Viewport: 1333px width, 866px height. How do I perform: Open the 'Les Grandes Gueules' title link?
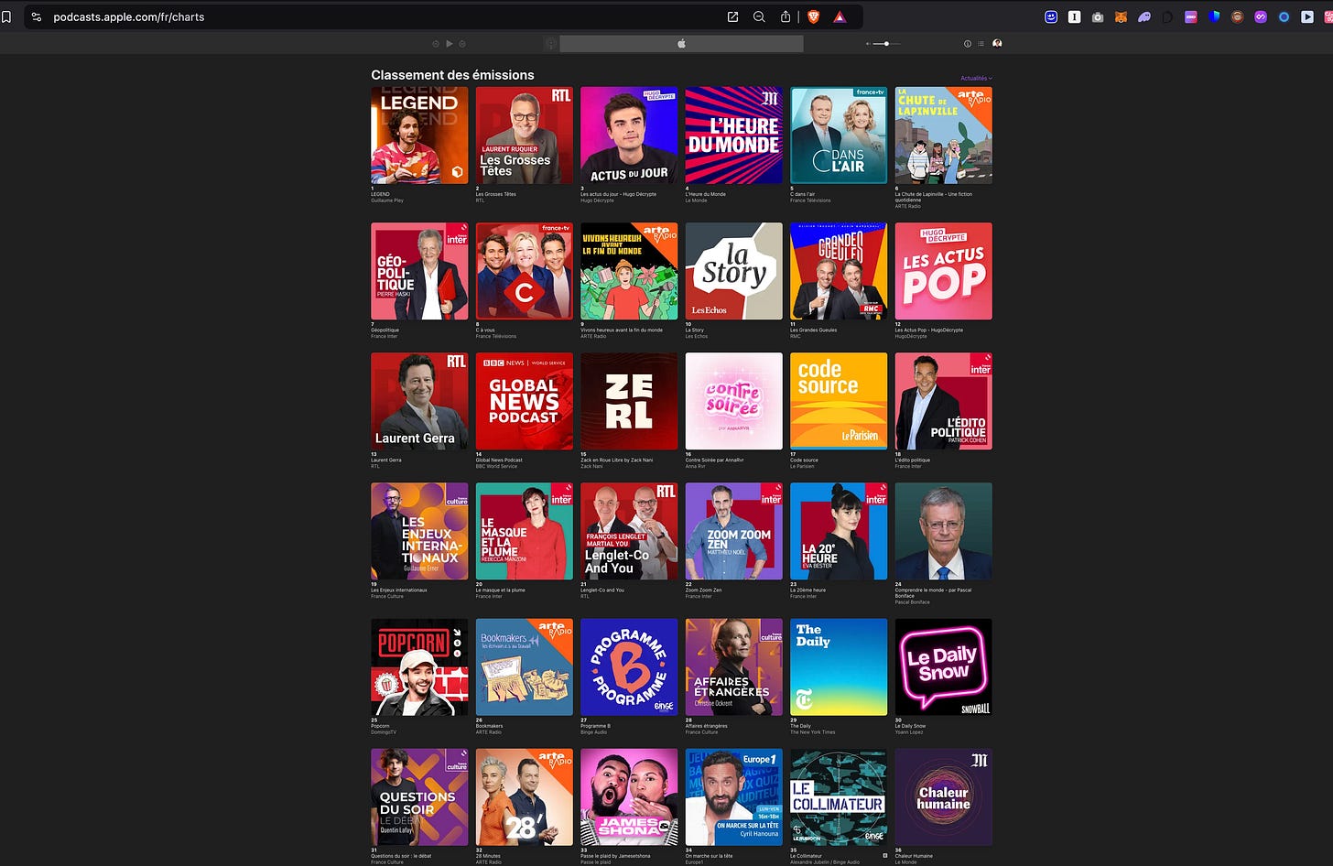click(x=814, y=330)
